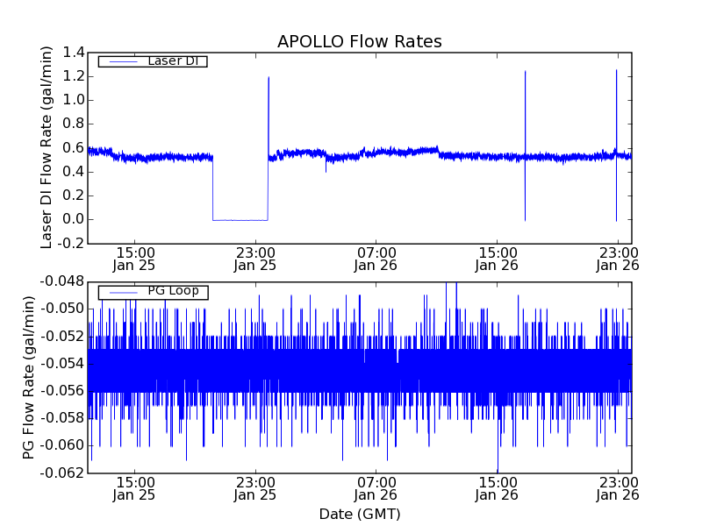Click "15:00 Jan 25" label under Laser DI plot
Image resolution: width=702 pixels, height=526 pixels.
(134, 259)
